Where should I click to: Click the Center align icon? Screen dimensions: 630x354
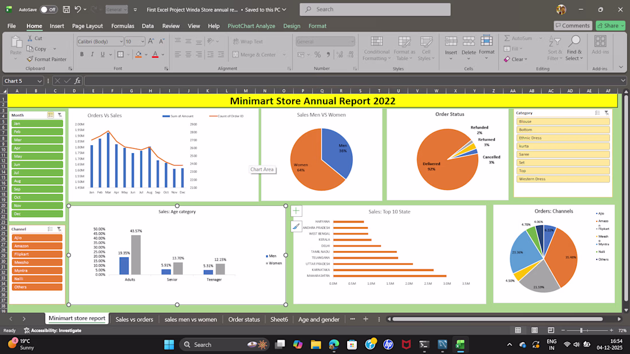pyautogui.click(x=188, y=54)
